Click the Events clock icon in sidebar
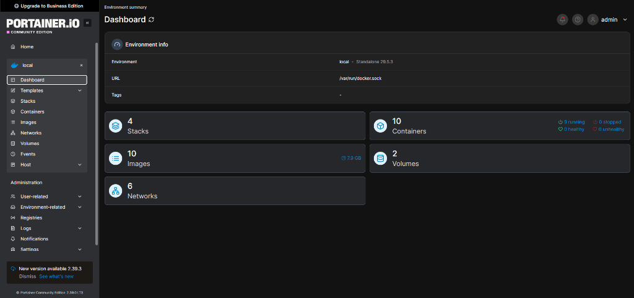 [x=13, y=154]
